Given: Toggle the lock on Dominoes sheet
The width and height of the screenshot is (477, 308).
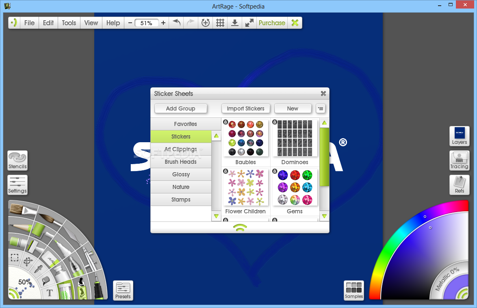Looking at the screenshot, I should coord(275,122).
